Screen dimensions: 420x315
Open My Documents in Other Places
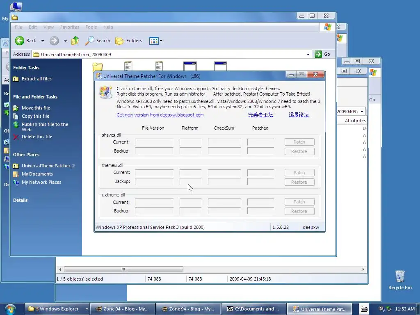(37, 174)
